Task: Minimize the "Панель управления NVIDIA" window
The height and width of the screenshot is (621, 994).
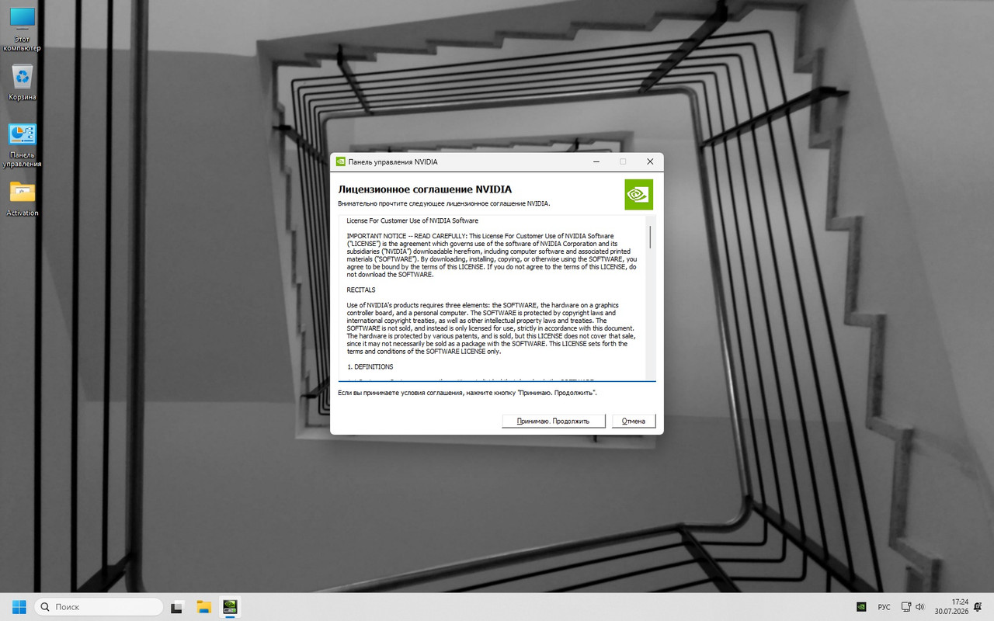Action: (596, 161)
